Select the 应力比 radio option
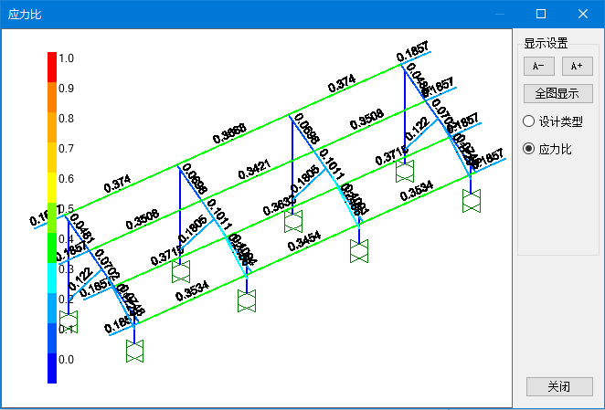 [529, 149]
